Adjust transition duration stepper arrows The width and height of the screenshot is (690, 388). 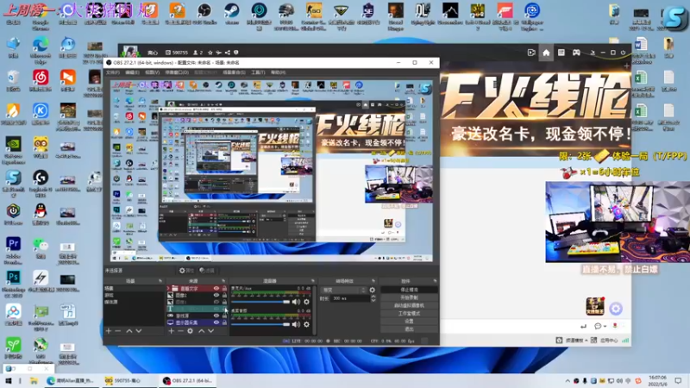click(373, 298)
